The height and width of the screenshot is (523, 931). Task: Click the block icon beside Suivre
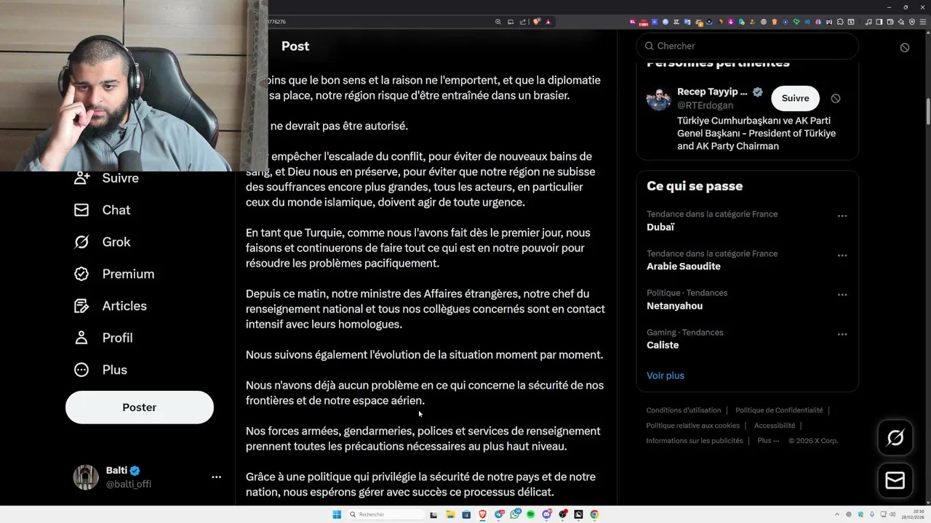(x=836, y=98)
